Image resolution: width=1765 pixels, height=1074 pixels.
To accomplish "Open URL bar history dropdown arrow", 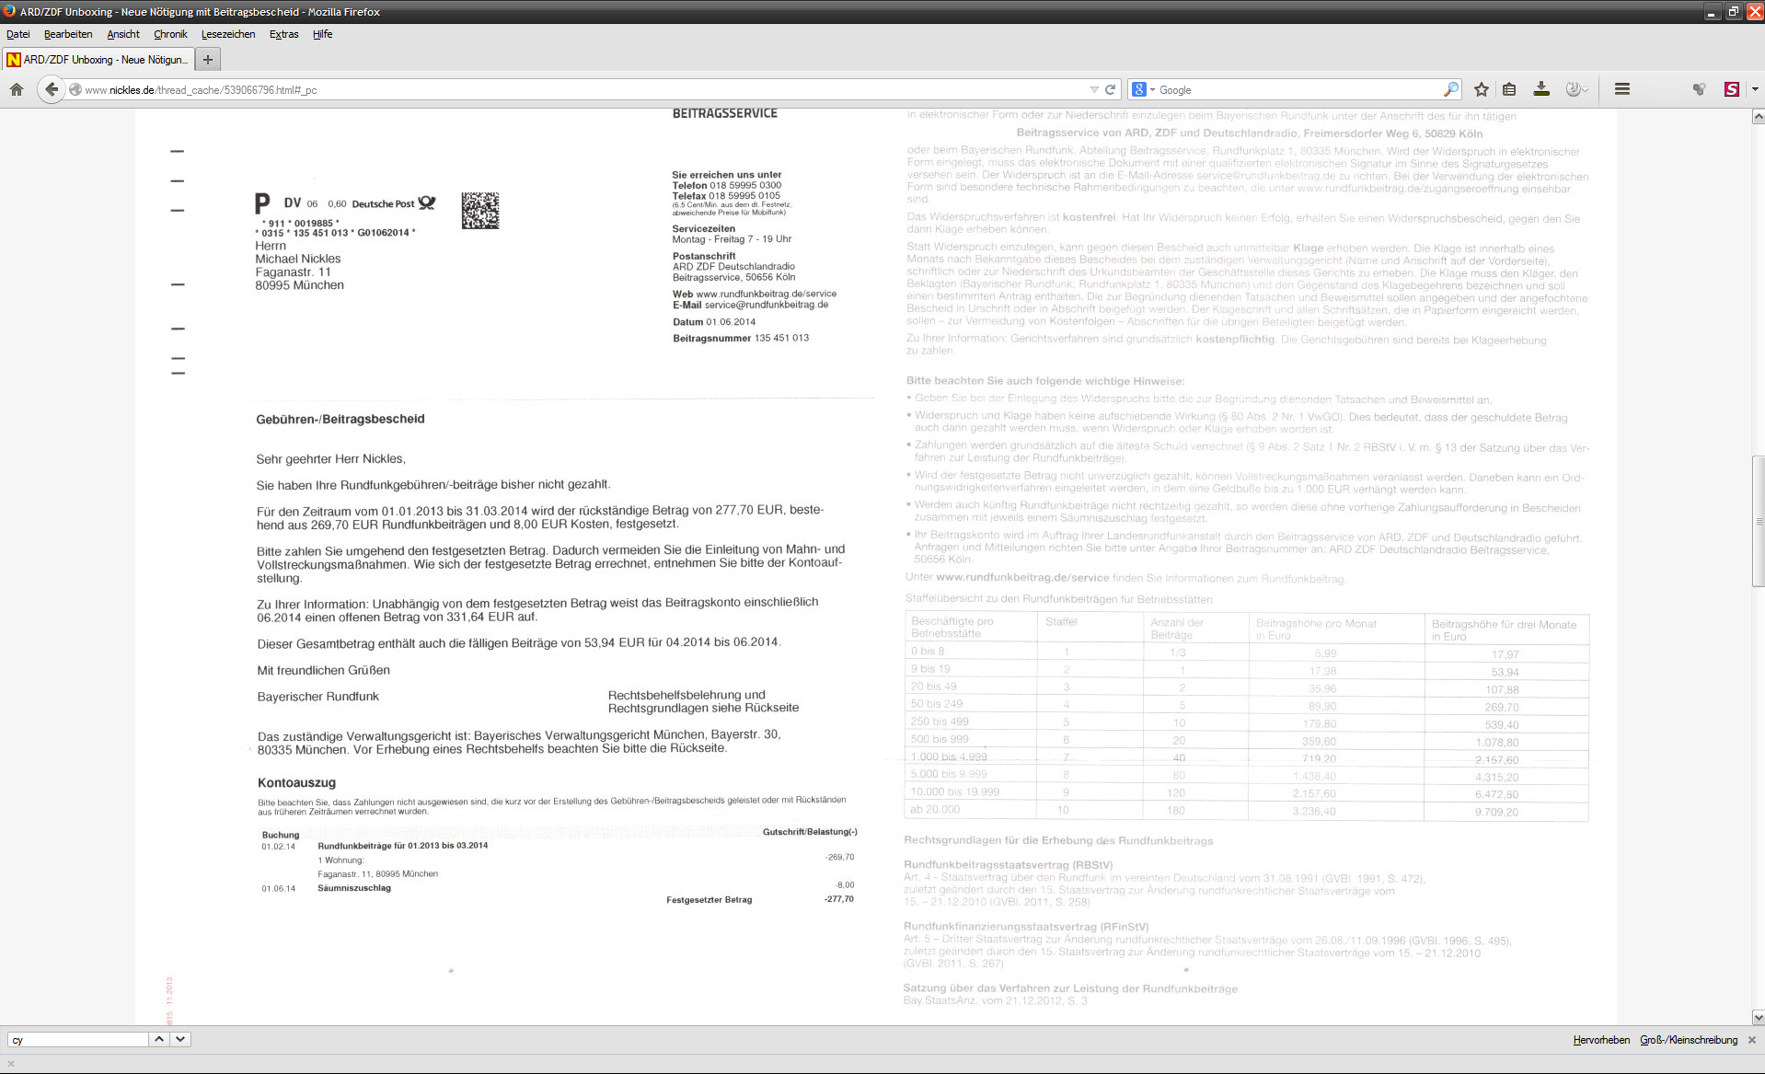I will tap(1094, 90).
